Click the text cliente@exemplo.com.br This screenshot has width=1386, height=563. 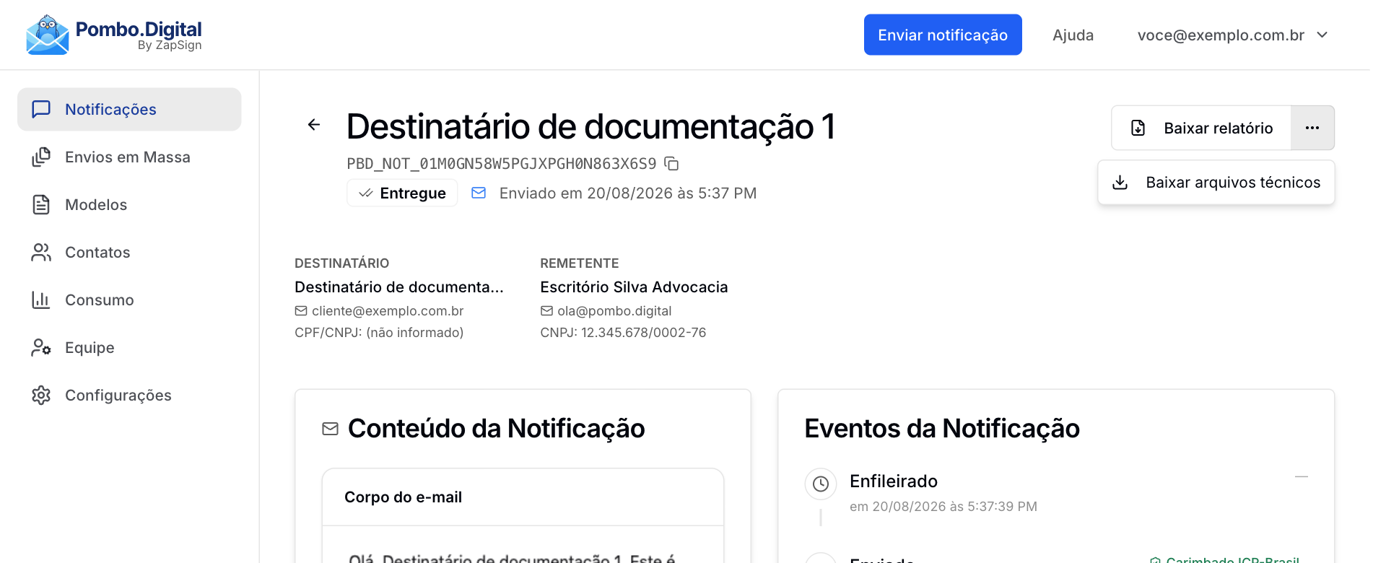[x=388, y=310]
